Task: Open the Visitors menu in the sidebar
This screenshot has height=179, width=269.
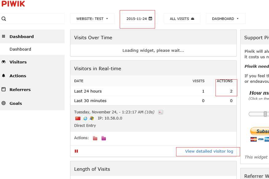Action: point(18,62)
